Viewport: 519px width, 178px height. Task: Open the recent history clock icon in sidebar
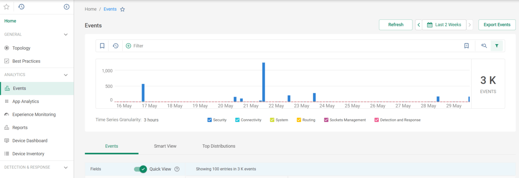(21, 7)
